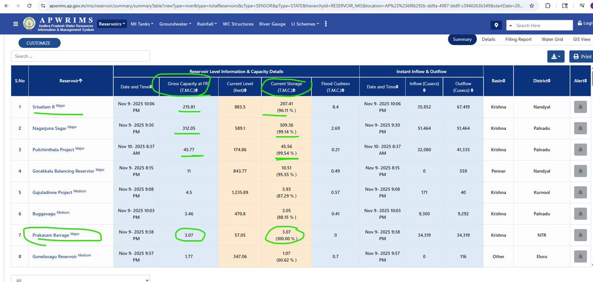Open River Gauge in navbar
The image size is (593, 282).
coord(272,24)
